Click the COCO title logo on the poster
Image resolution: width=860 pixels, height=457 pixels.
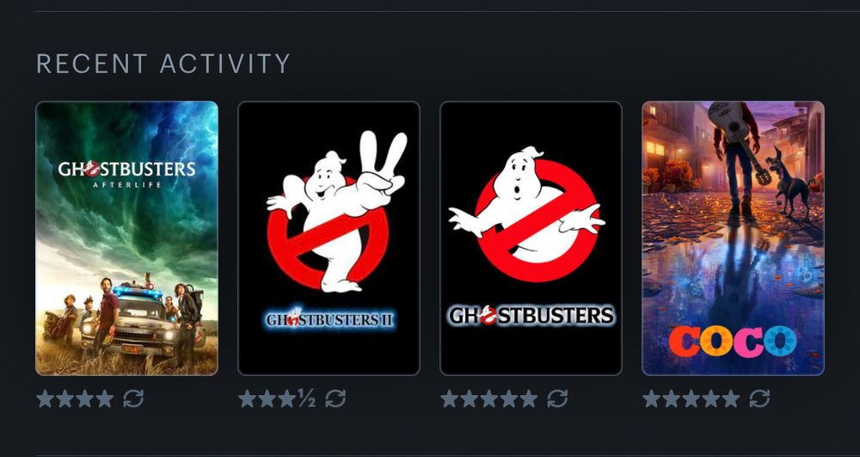point(733,341)
